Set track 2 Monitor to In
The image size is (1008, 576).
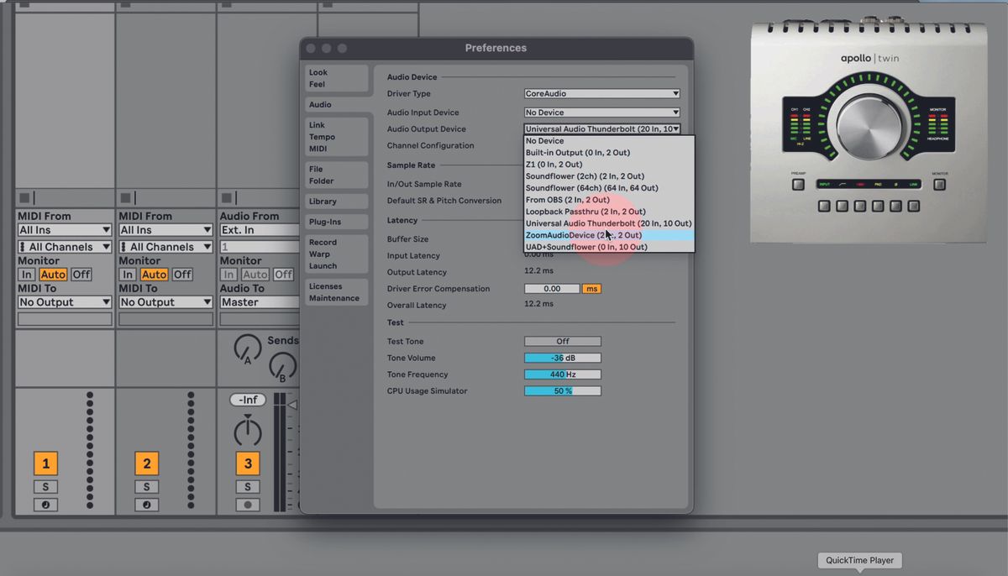(128, 275)
